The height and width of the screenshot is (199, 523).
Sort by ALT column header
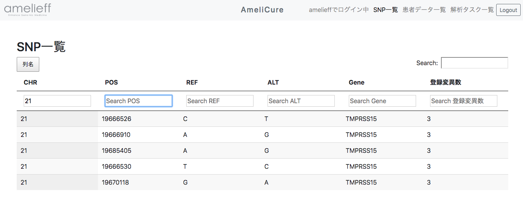(273, 82)
